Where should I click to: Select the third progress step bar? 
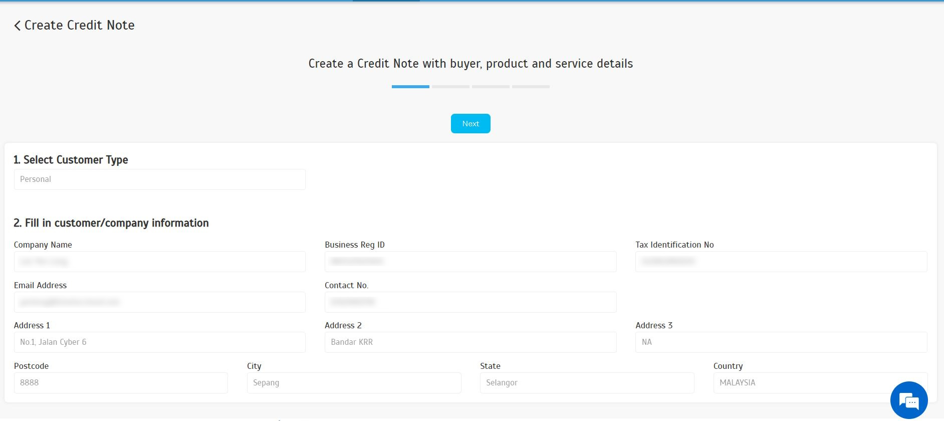click(491, 87)
